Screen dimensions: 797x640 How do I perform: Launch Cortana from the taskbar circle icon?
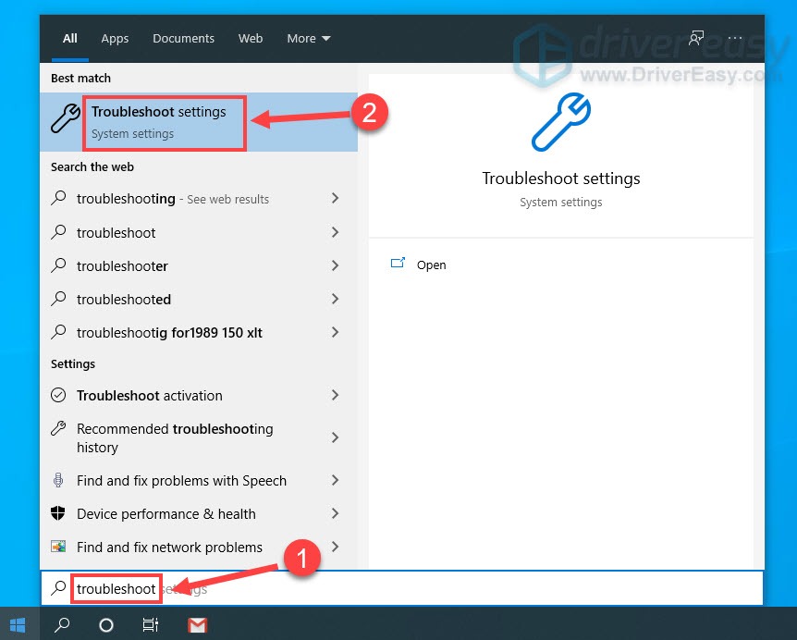click(106, 625)
